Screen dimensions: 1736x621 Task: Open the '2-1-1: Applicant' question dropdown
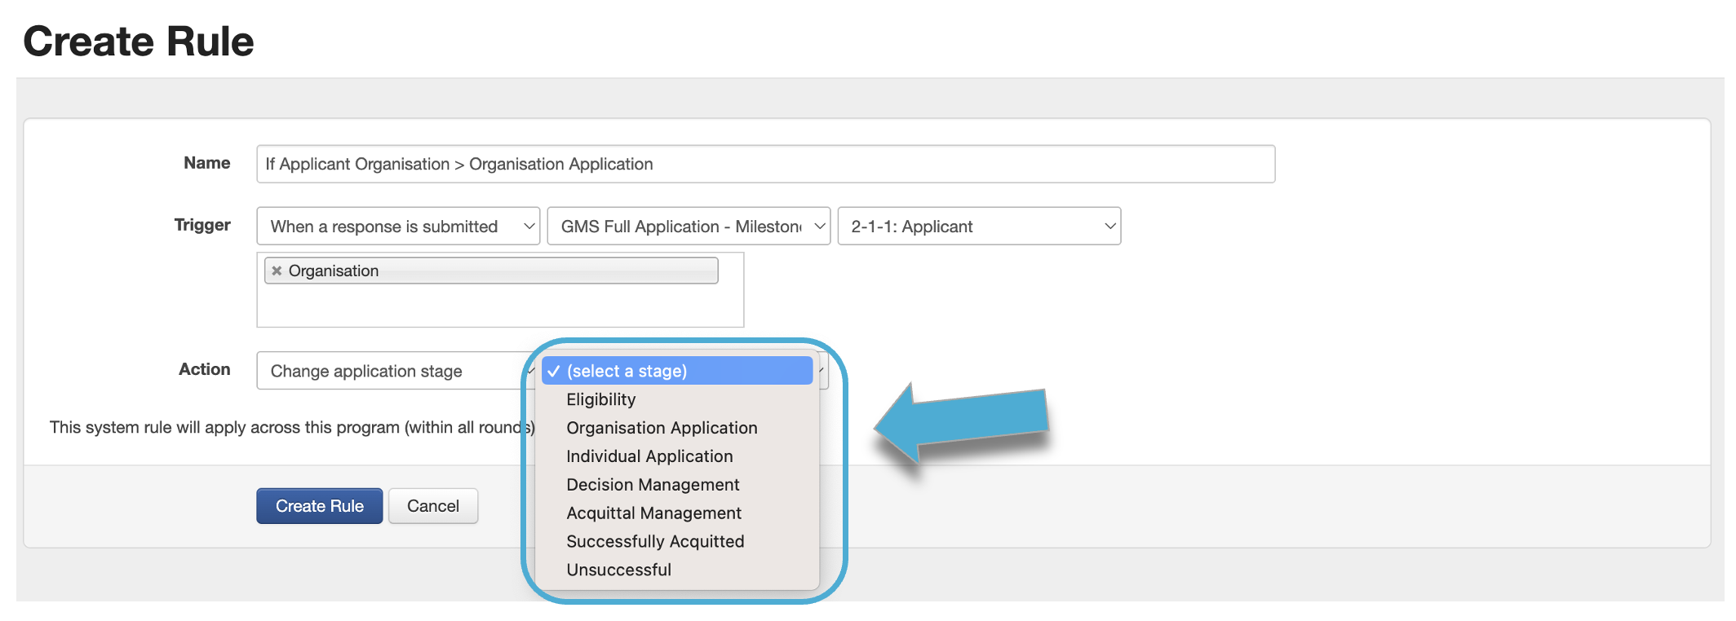(x=978, y=226)
